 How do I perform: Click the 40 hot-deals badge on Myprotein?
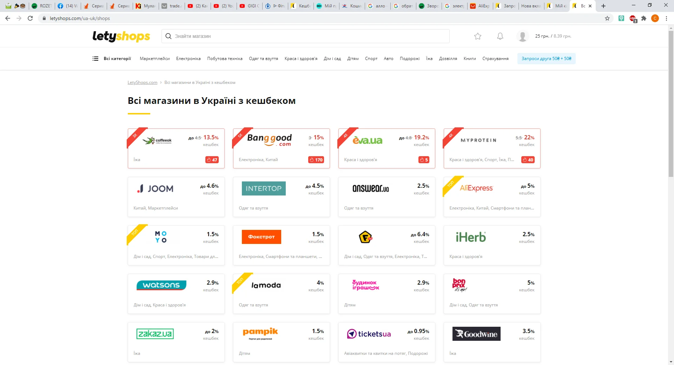tap(528, 160)
